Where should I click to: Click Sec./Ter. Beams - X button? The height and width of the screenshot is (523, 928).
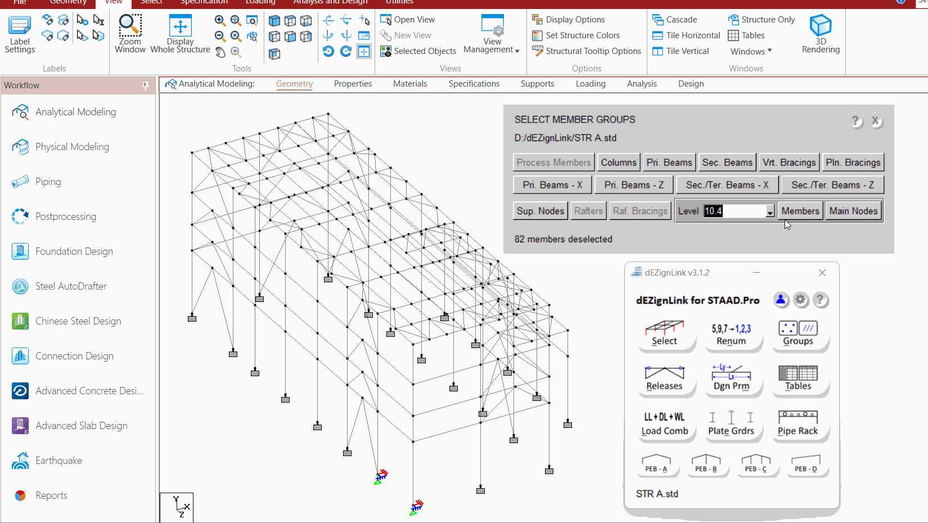(x=727, y=185)
